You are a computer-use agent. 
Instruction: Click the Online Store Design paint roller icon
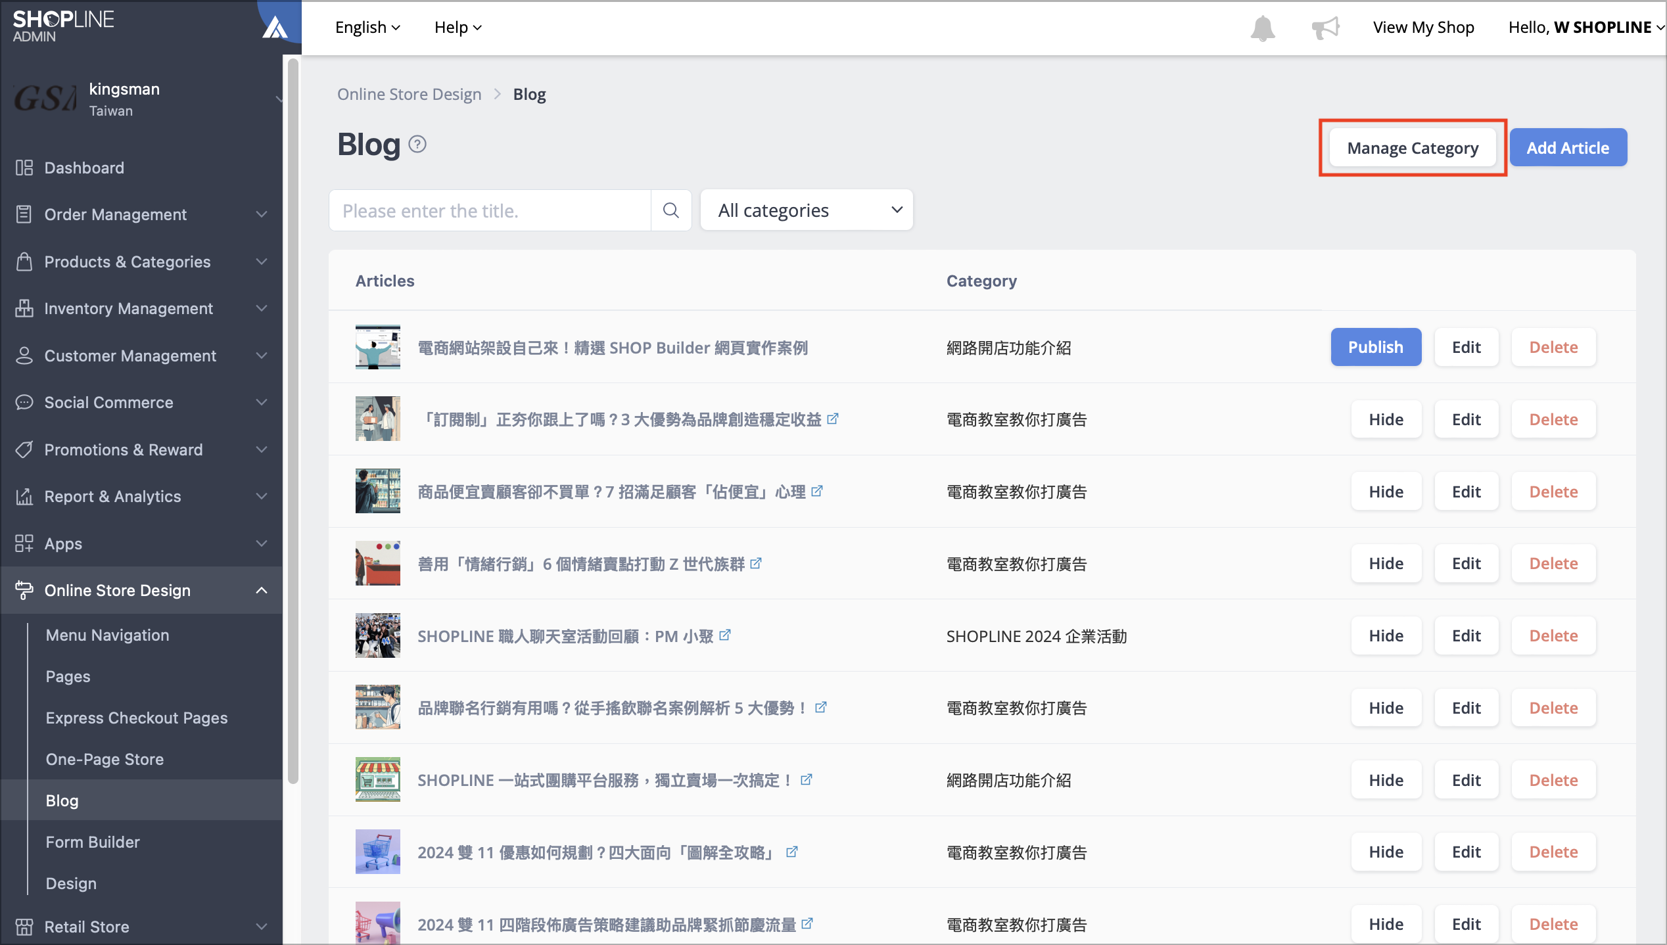point(24,590)
